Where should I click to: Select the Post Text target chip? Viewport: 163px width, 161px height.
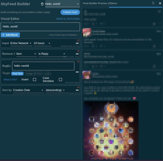pyautogui.click(x=17, y=74)
